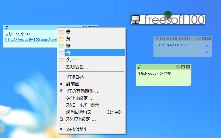This screenshot has width=221, height=138.
Task: Click the 'Stickypaper の付箋' text
Action: pyautogui.click(x=155, y=74)
